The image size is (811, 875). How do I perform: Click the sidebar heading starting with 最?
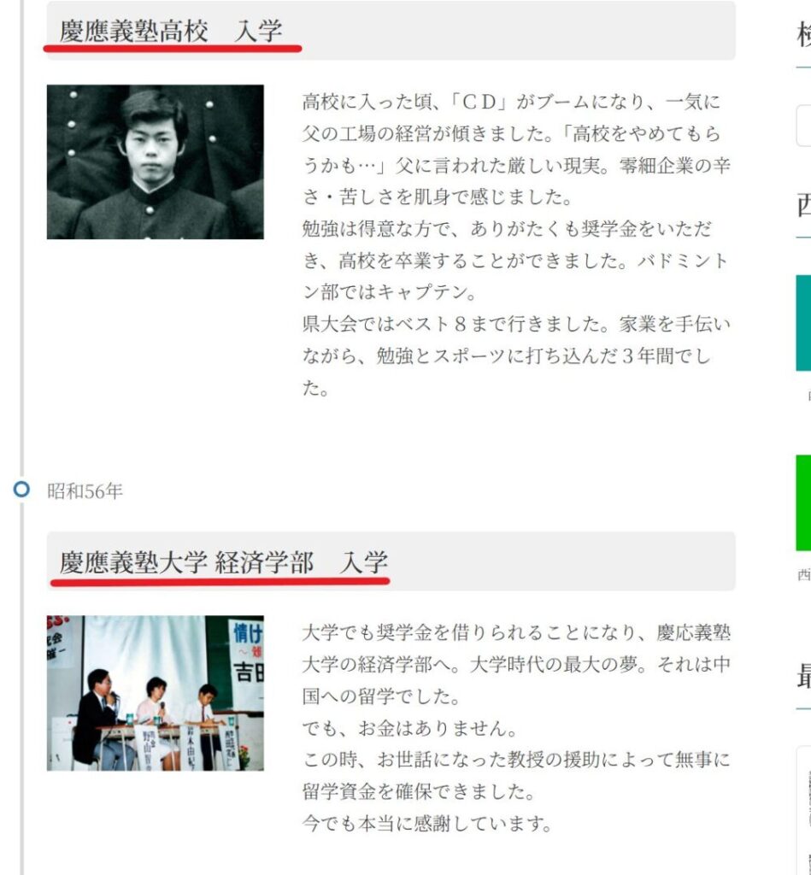point(804,677)
